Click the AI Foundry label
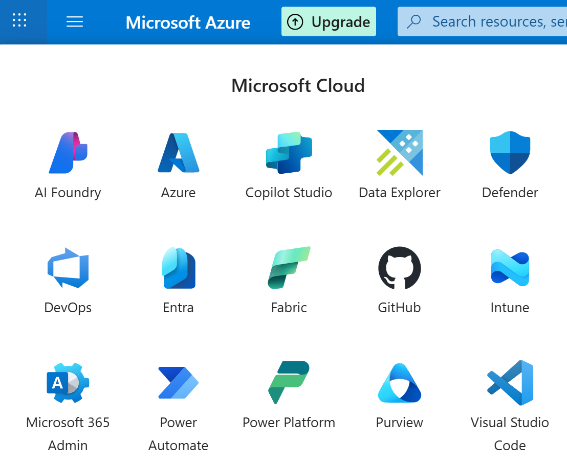 (x=68, y=193)
